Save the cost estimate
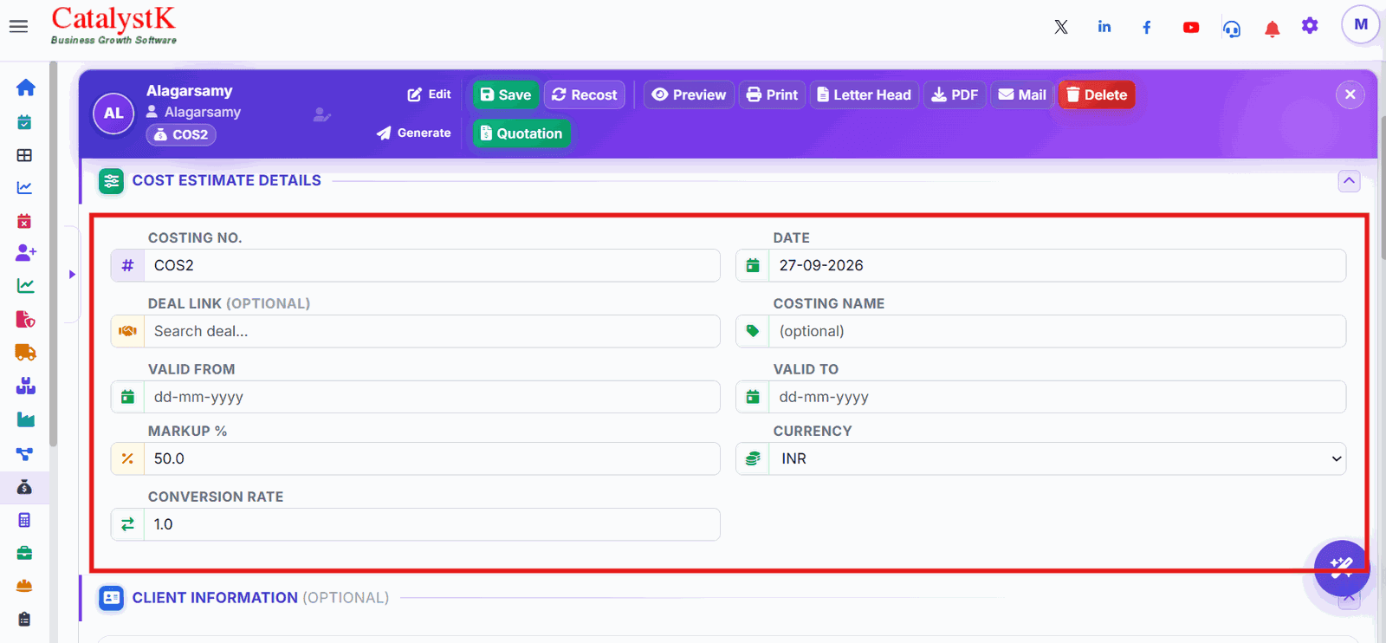Screen dimensions: 1386x643 point(506,94)
